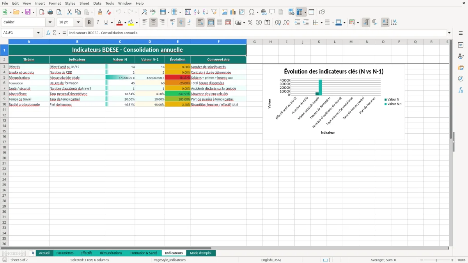This screenshot has width=468, height=263.
Task: Click the Export as PDF icon
Action: pos(42,12)
